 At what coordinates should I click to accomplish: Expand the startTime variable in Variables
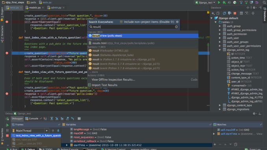pyautogui.click(x=67, y=145)
